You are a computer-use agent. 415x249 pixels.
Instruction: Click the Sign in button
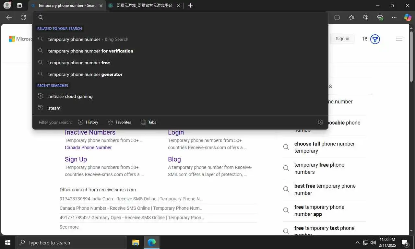pyautogui.click(x=342, y=39)
